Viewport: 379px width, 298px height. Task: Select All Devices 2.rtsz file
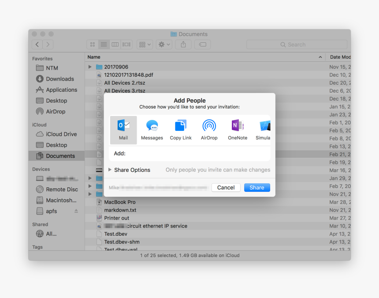(x=218, y=83)
